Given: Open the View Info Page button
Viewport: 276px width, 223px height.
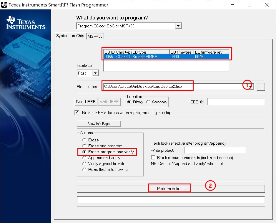Looking at the screenshot, I should 99,124.
